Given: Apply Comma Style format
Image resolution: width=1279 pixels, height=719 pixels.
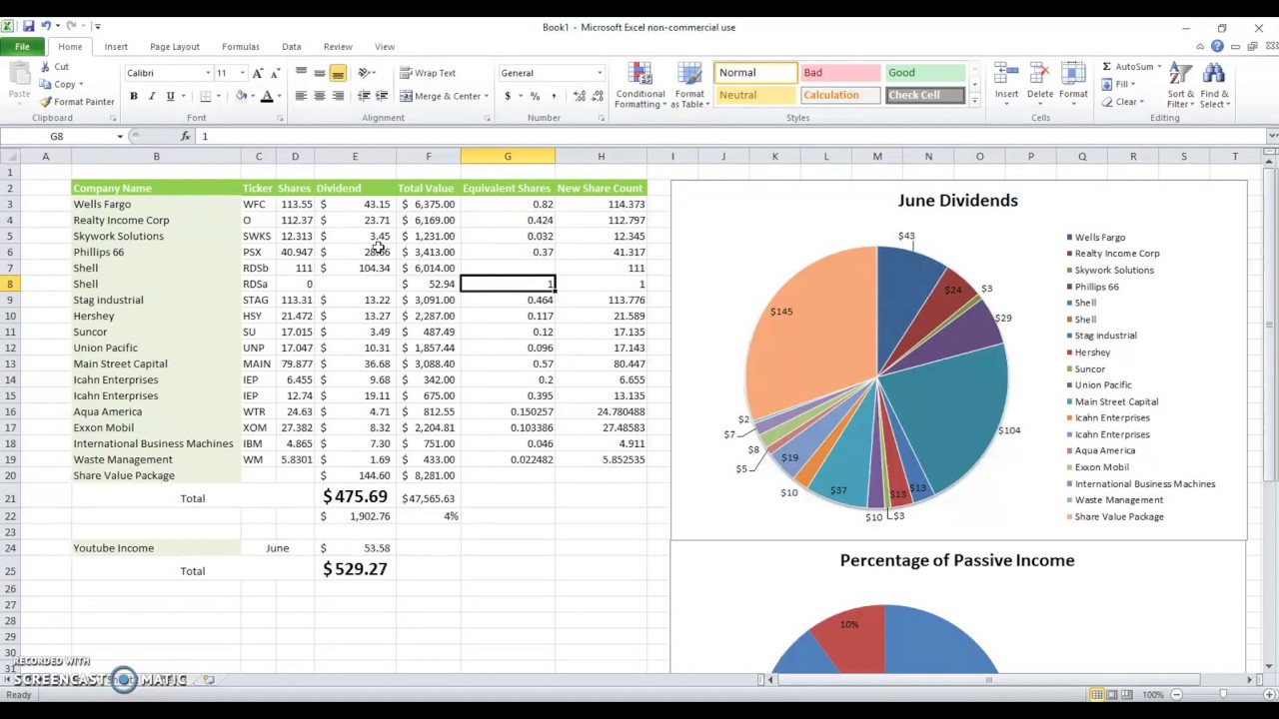Looking at the screenshot, I should tap(553, 96).
